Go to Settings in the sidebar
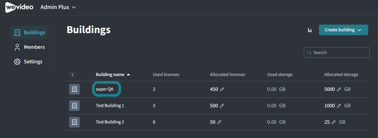Image resolution: width=378 pixels, height=138 pixels. point(28,62)
